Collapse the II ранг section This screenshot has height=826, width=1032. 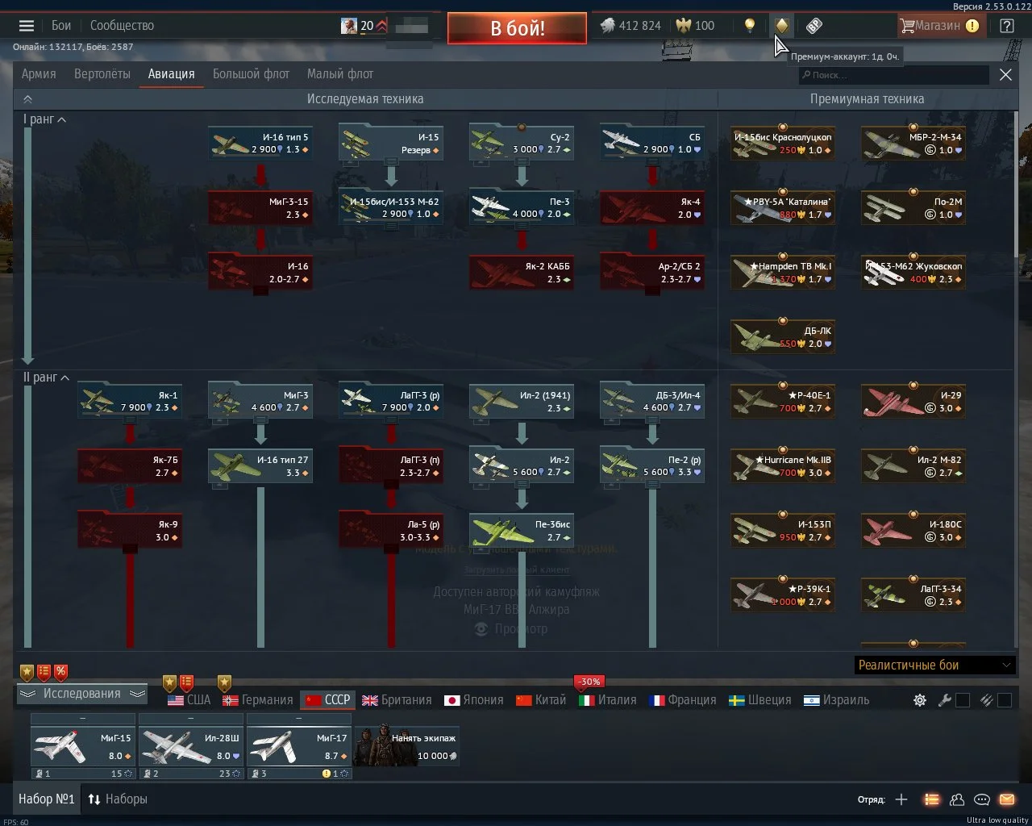pos(47,378)
